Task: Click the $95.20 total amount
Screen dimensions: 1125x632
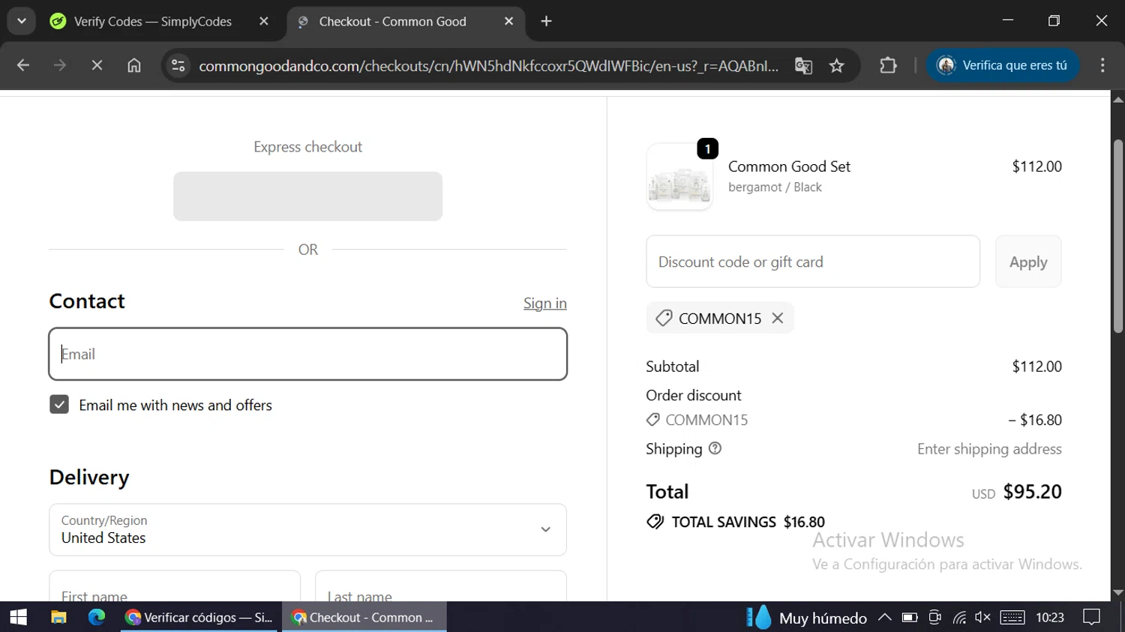Action: point(1033,492)
